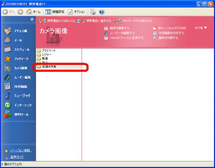Select the 友達の写真 folder
Viewport: 215px width, 168px height.
[x=46, y=67]
